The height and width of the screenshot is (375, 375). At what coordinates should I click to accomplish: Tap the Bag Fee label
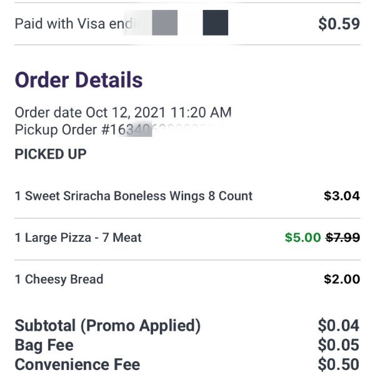[x=44, y=346]
